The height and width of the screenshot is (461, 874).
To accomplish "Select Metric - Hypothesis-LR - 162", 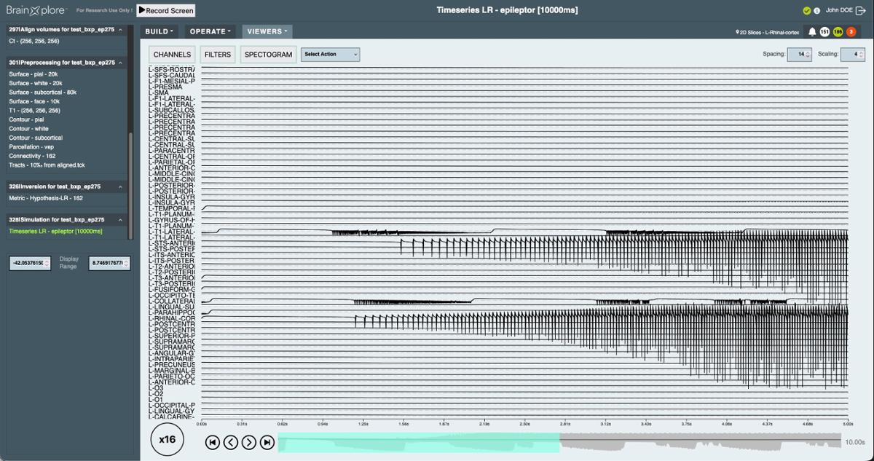I will coord(46,198).
